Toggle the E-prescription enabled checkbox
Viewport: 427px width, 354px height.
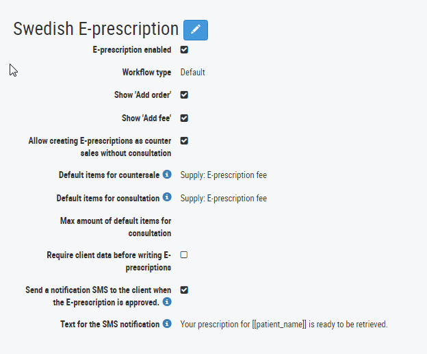184,49
